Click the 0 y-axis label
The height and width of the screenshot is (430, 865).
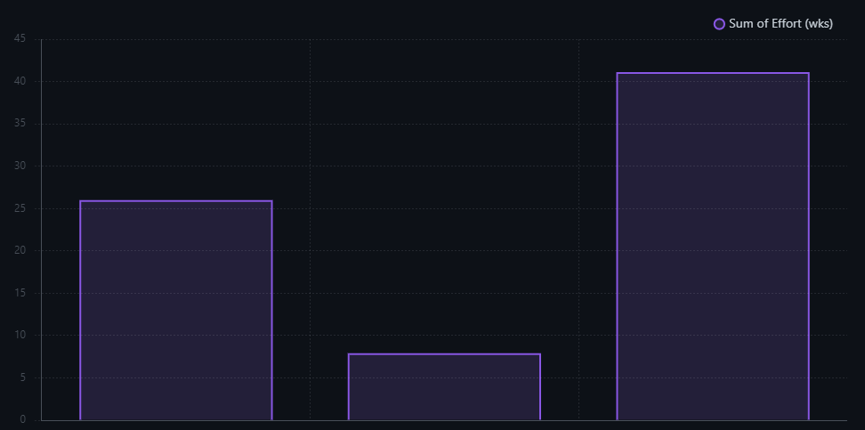coord(22,419)
